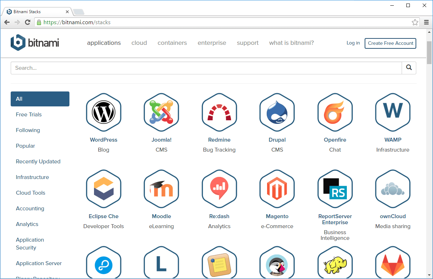The width and height of the screenshot is (433, 279).
Task: Select the Free Trials category
Action: [29, 115]
